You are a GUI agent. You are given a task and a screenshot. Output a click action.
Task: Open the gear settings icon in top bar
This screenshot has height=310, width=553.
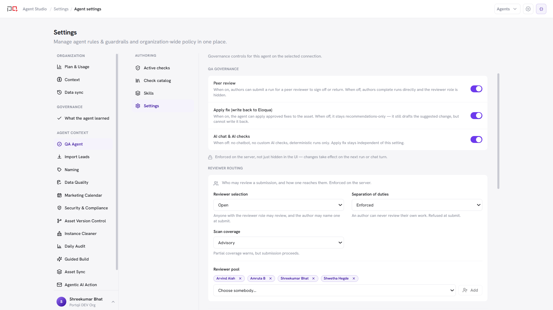pyautogui.click(x=528, y=9)
